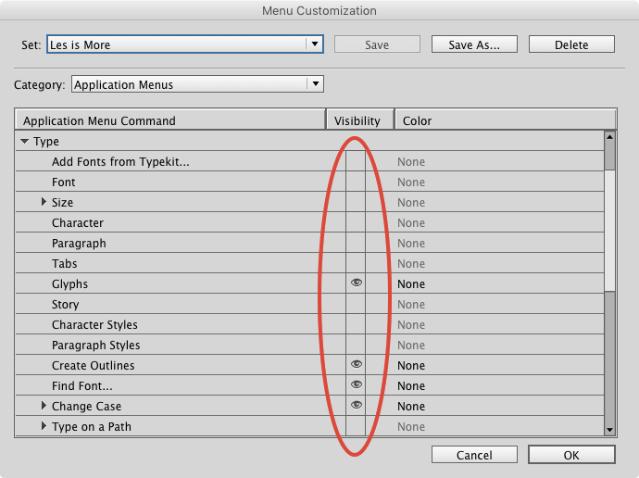Delete the current menu set
This screenshot has height=478, width=639.
click(x=571, y=44)
